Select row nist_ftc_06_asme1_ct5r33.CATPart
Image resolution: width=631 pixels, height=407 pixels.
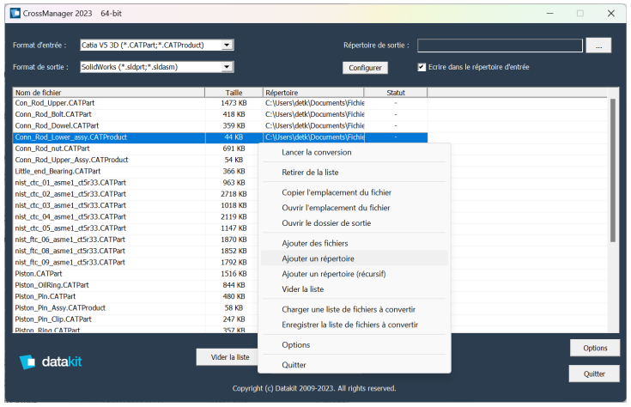tap(136, 240)
